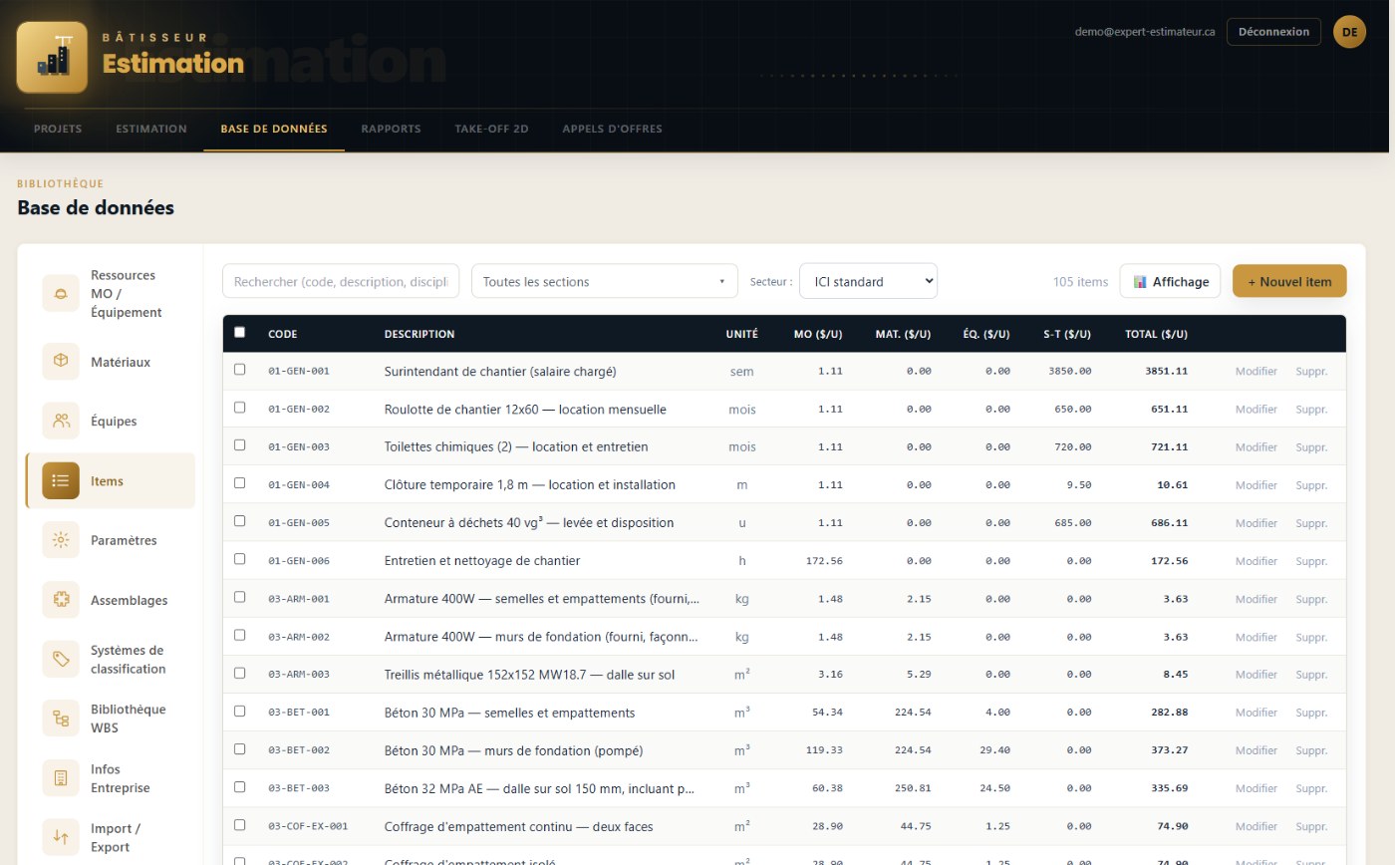This screenshot has height=865, width=1395.
Task: Click Modifier for 01-GEN-002
Action: [x=1255, y=409]
